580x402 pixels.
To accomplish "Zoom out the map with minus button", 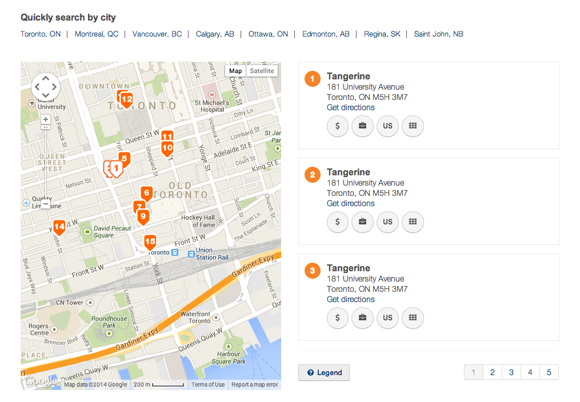I will (46, 204).
